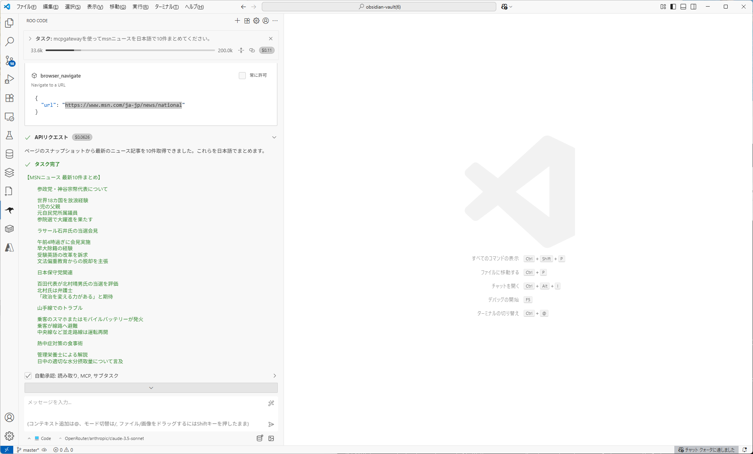
Task: Open Source Control view with 98 badge
Action: 9,60
